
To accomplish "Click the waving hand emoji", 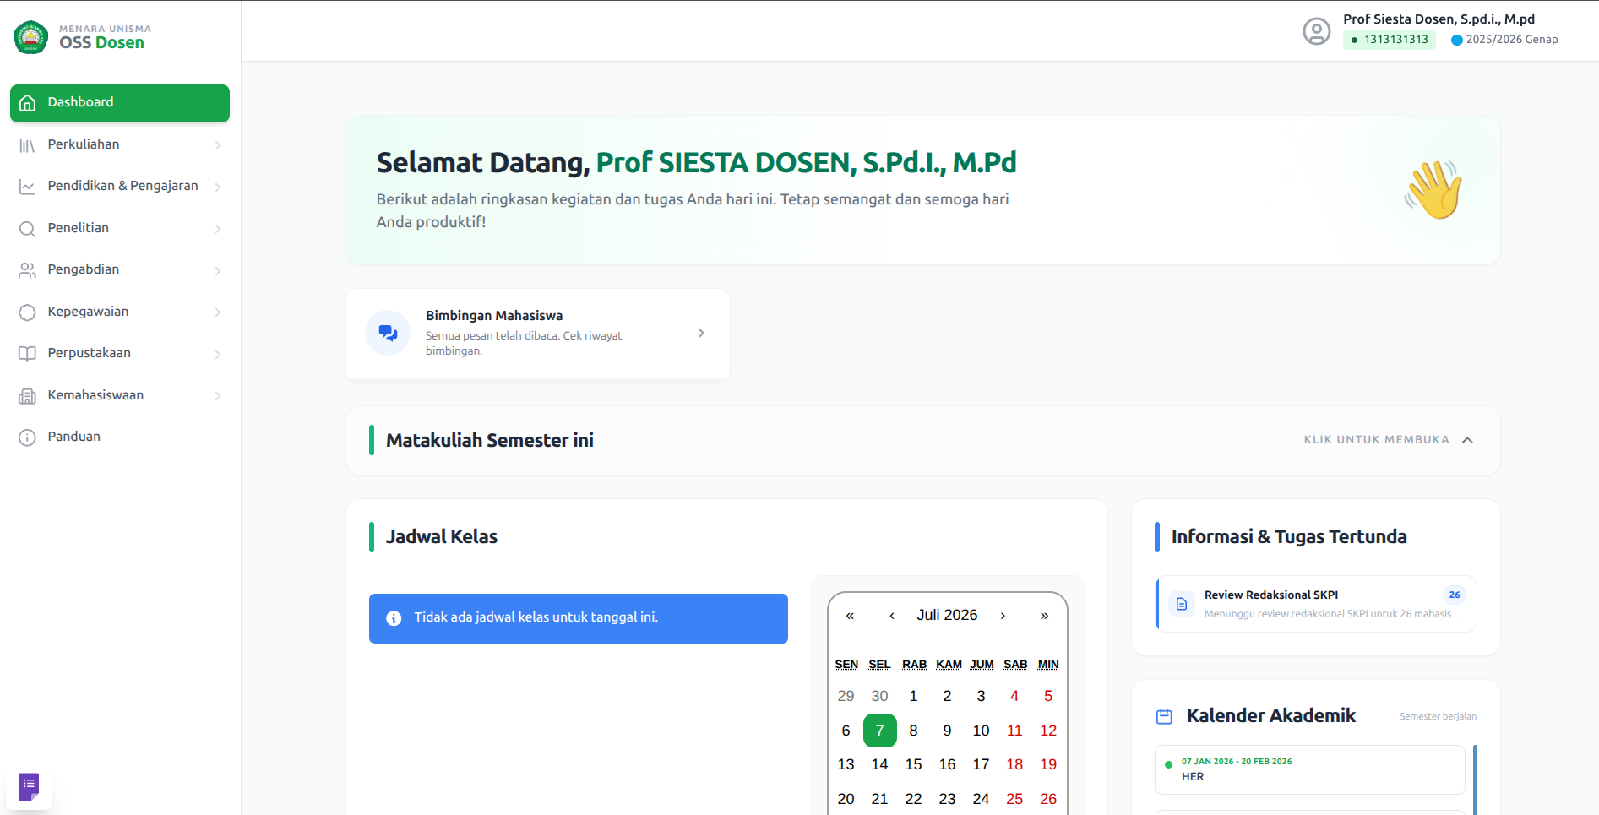I will pyautogui.click(x=1433, y=190).
